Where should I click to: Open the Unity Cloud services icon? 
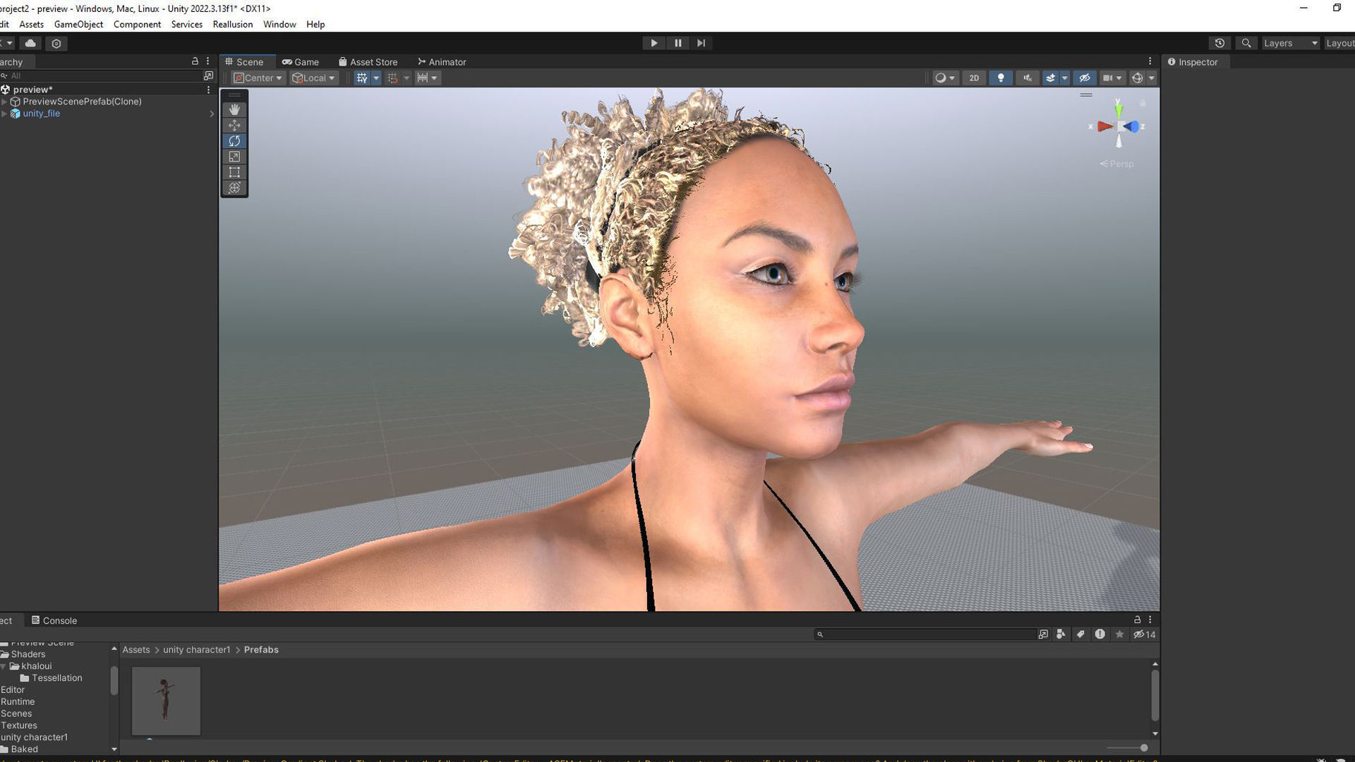coord(30,43)
